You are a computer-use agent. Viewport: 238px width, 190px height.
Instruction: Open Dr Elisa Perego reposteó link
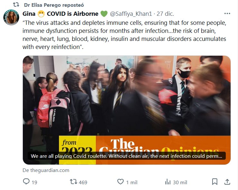pos(54,5)
